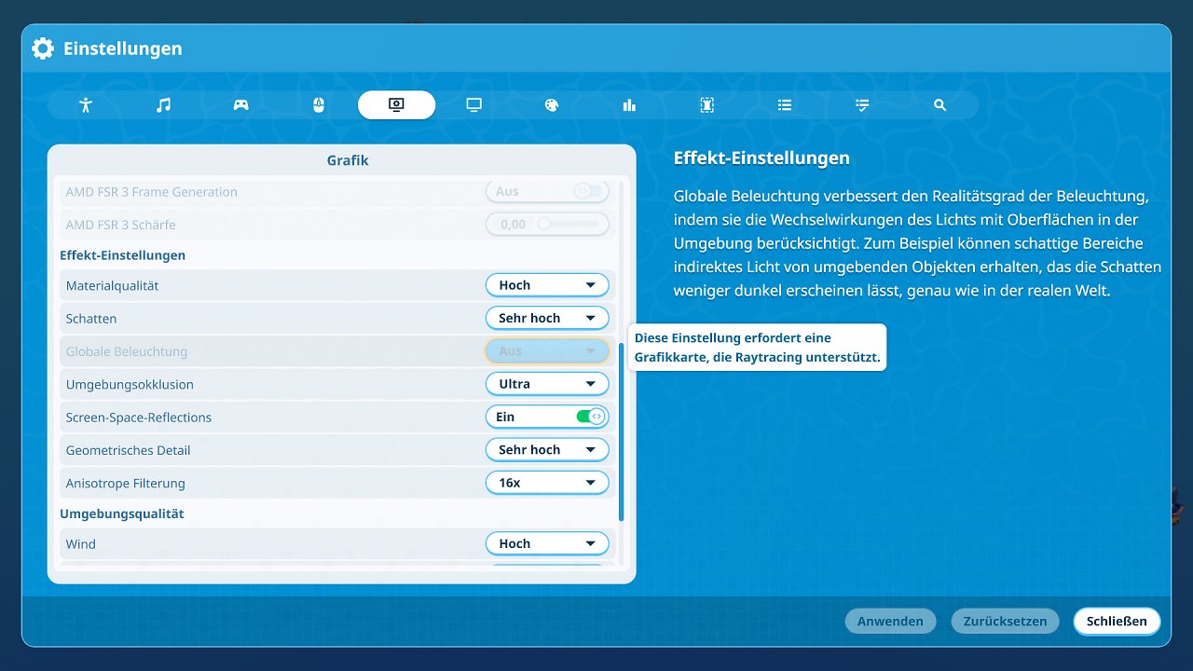Screen dimensions: 1193x671
Task: Open the gamepad controls settings icon
Action: click(240, 105)
